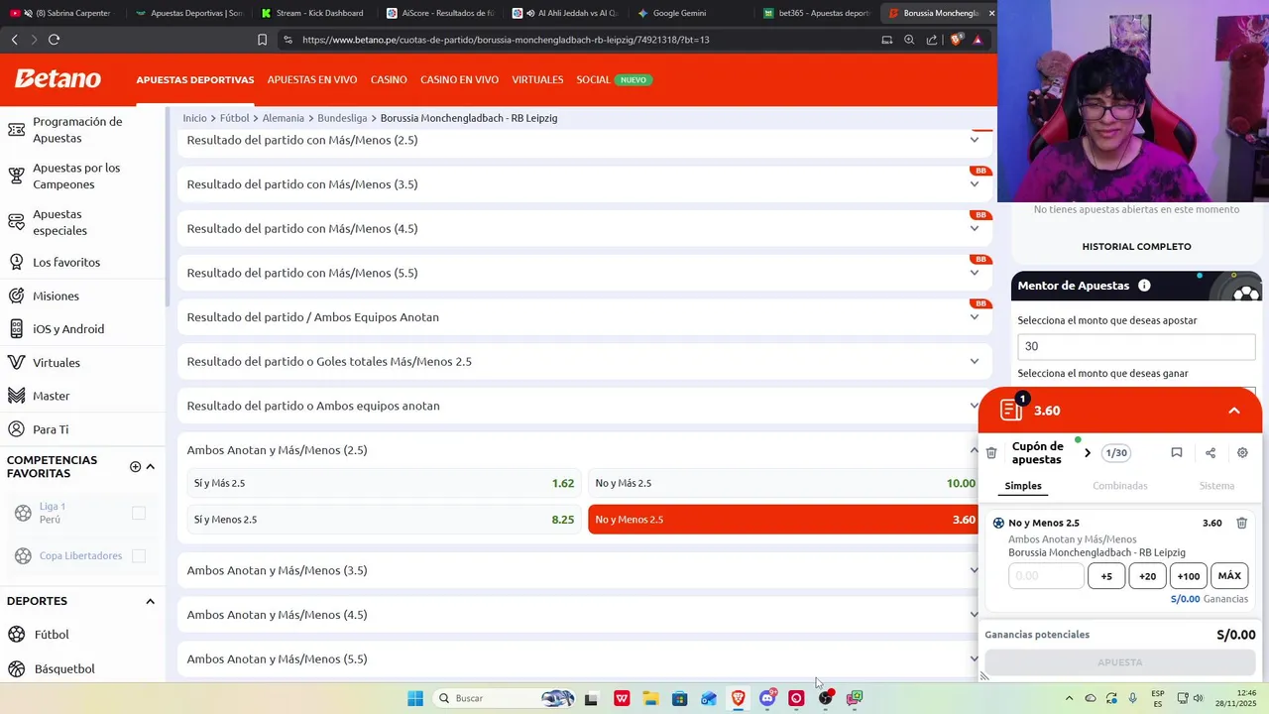
Task: Set the stake with the MÁX button
Action: point(1229,576)
